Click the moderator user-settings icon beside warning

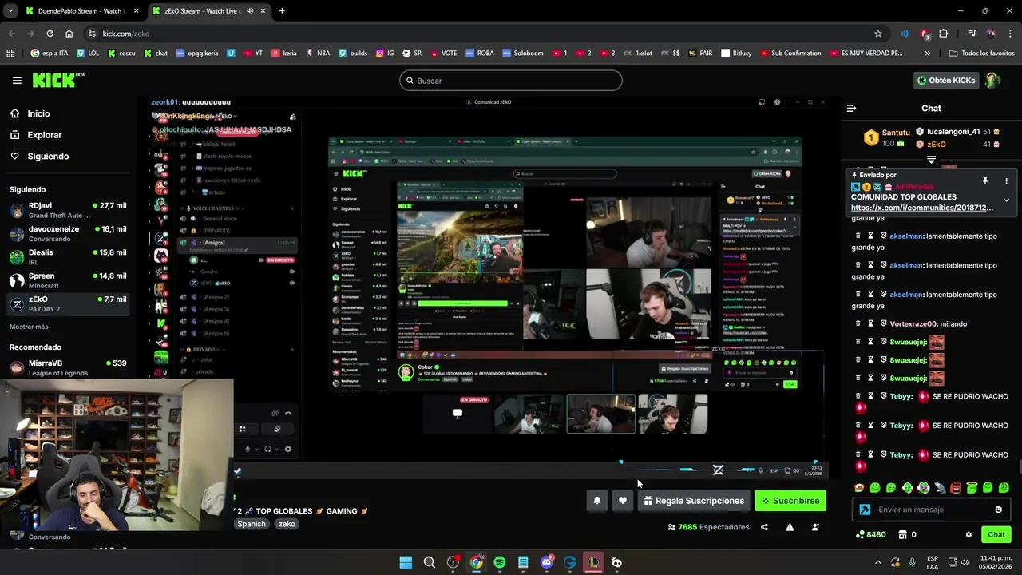click(815, 527)
